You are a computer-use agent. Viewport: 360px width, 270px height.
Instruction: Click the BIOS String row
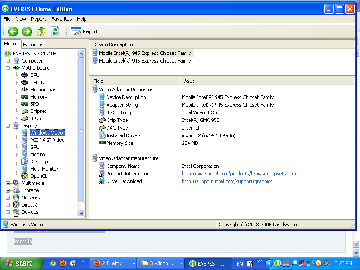tap(222, 112)
